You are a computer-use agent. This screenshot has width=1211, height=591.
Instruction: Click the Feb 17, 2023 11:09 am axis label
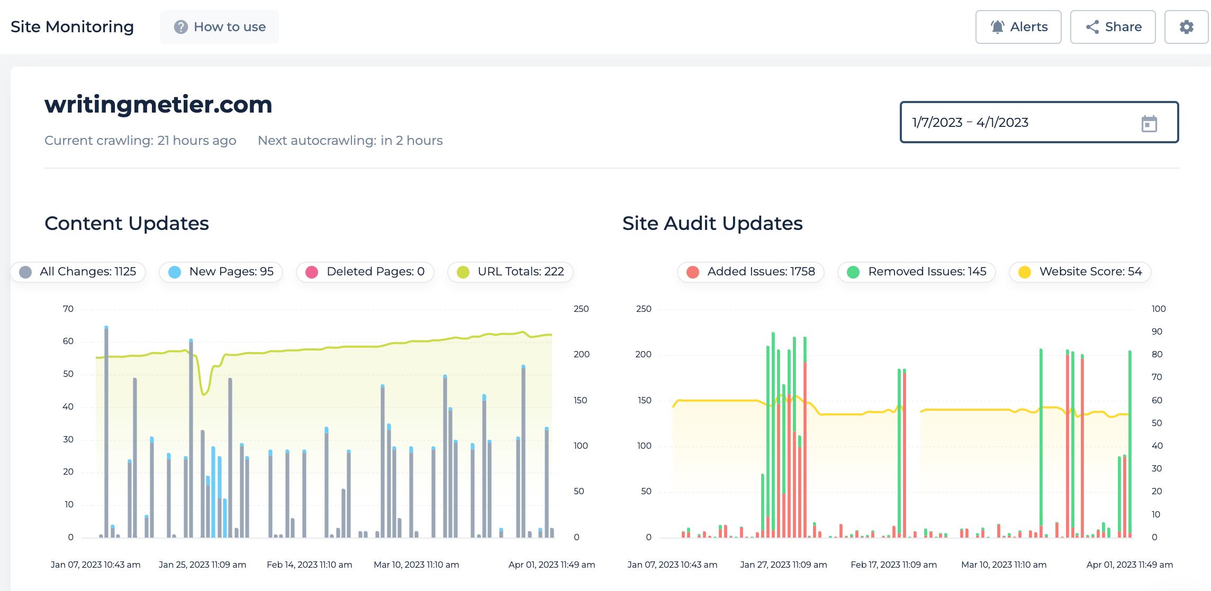pos(893,565)
